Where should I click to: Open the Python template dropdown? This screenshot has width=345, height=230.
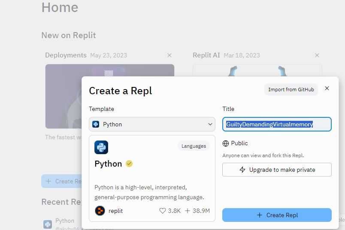coord(152,124)
